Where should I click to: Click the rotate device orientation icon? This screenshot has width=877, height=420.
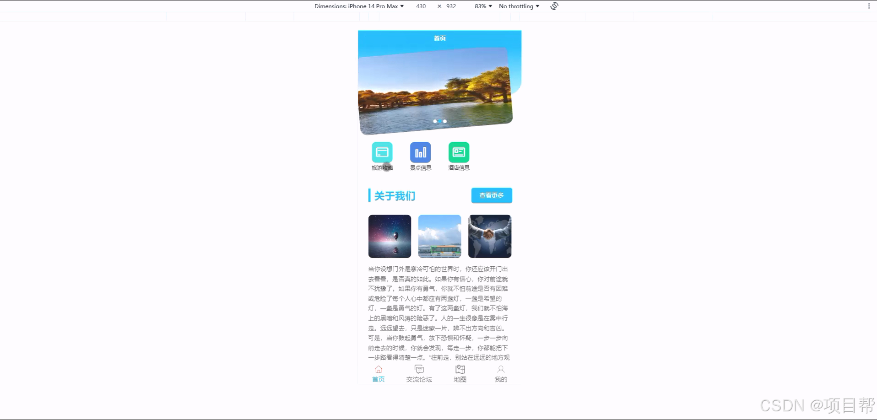553,6
